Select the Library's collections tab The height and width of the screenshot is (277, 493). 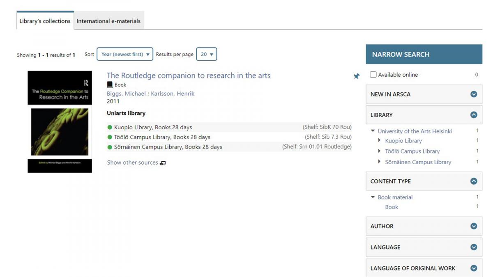pyautogui.click(x=45, y=21)
